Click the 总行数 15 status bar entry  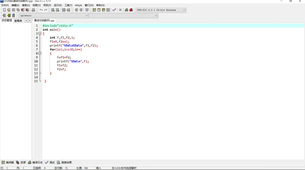61,168
